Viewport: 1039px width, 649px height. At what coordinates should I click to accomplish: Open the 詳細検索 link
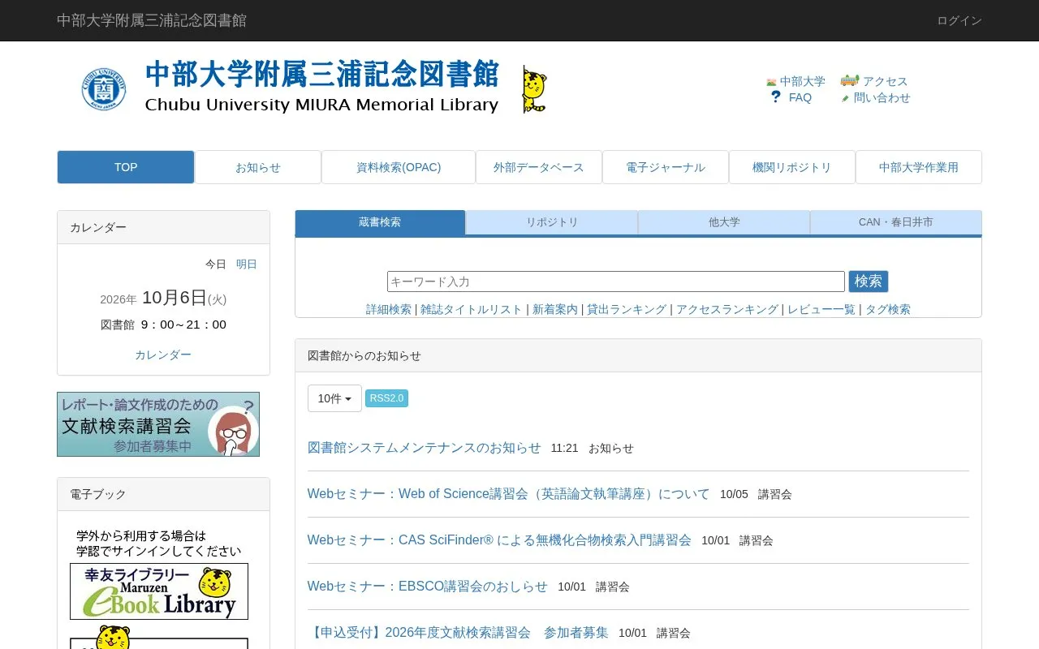(389, 309)
